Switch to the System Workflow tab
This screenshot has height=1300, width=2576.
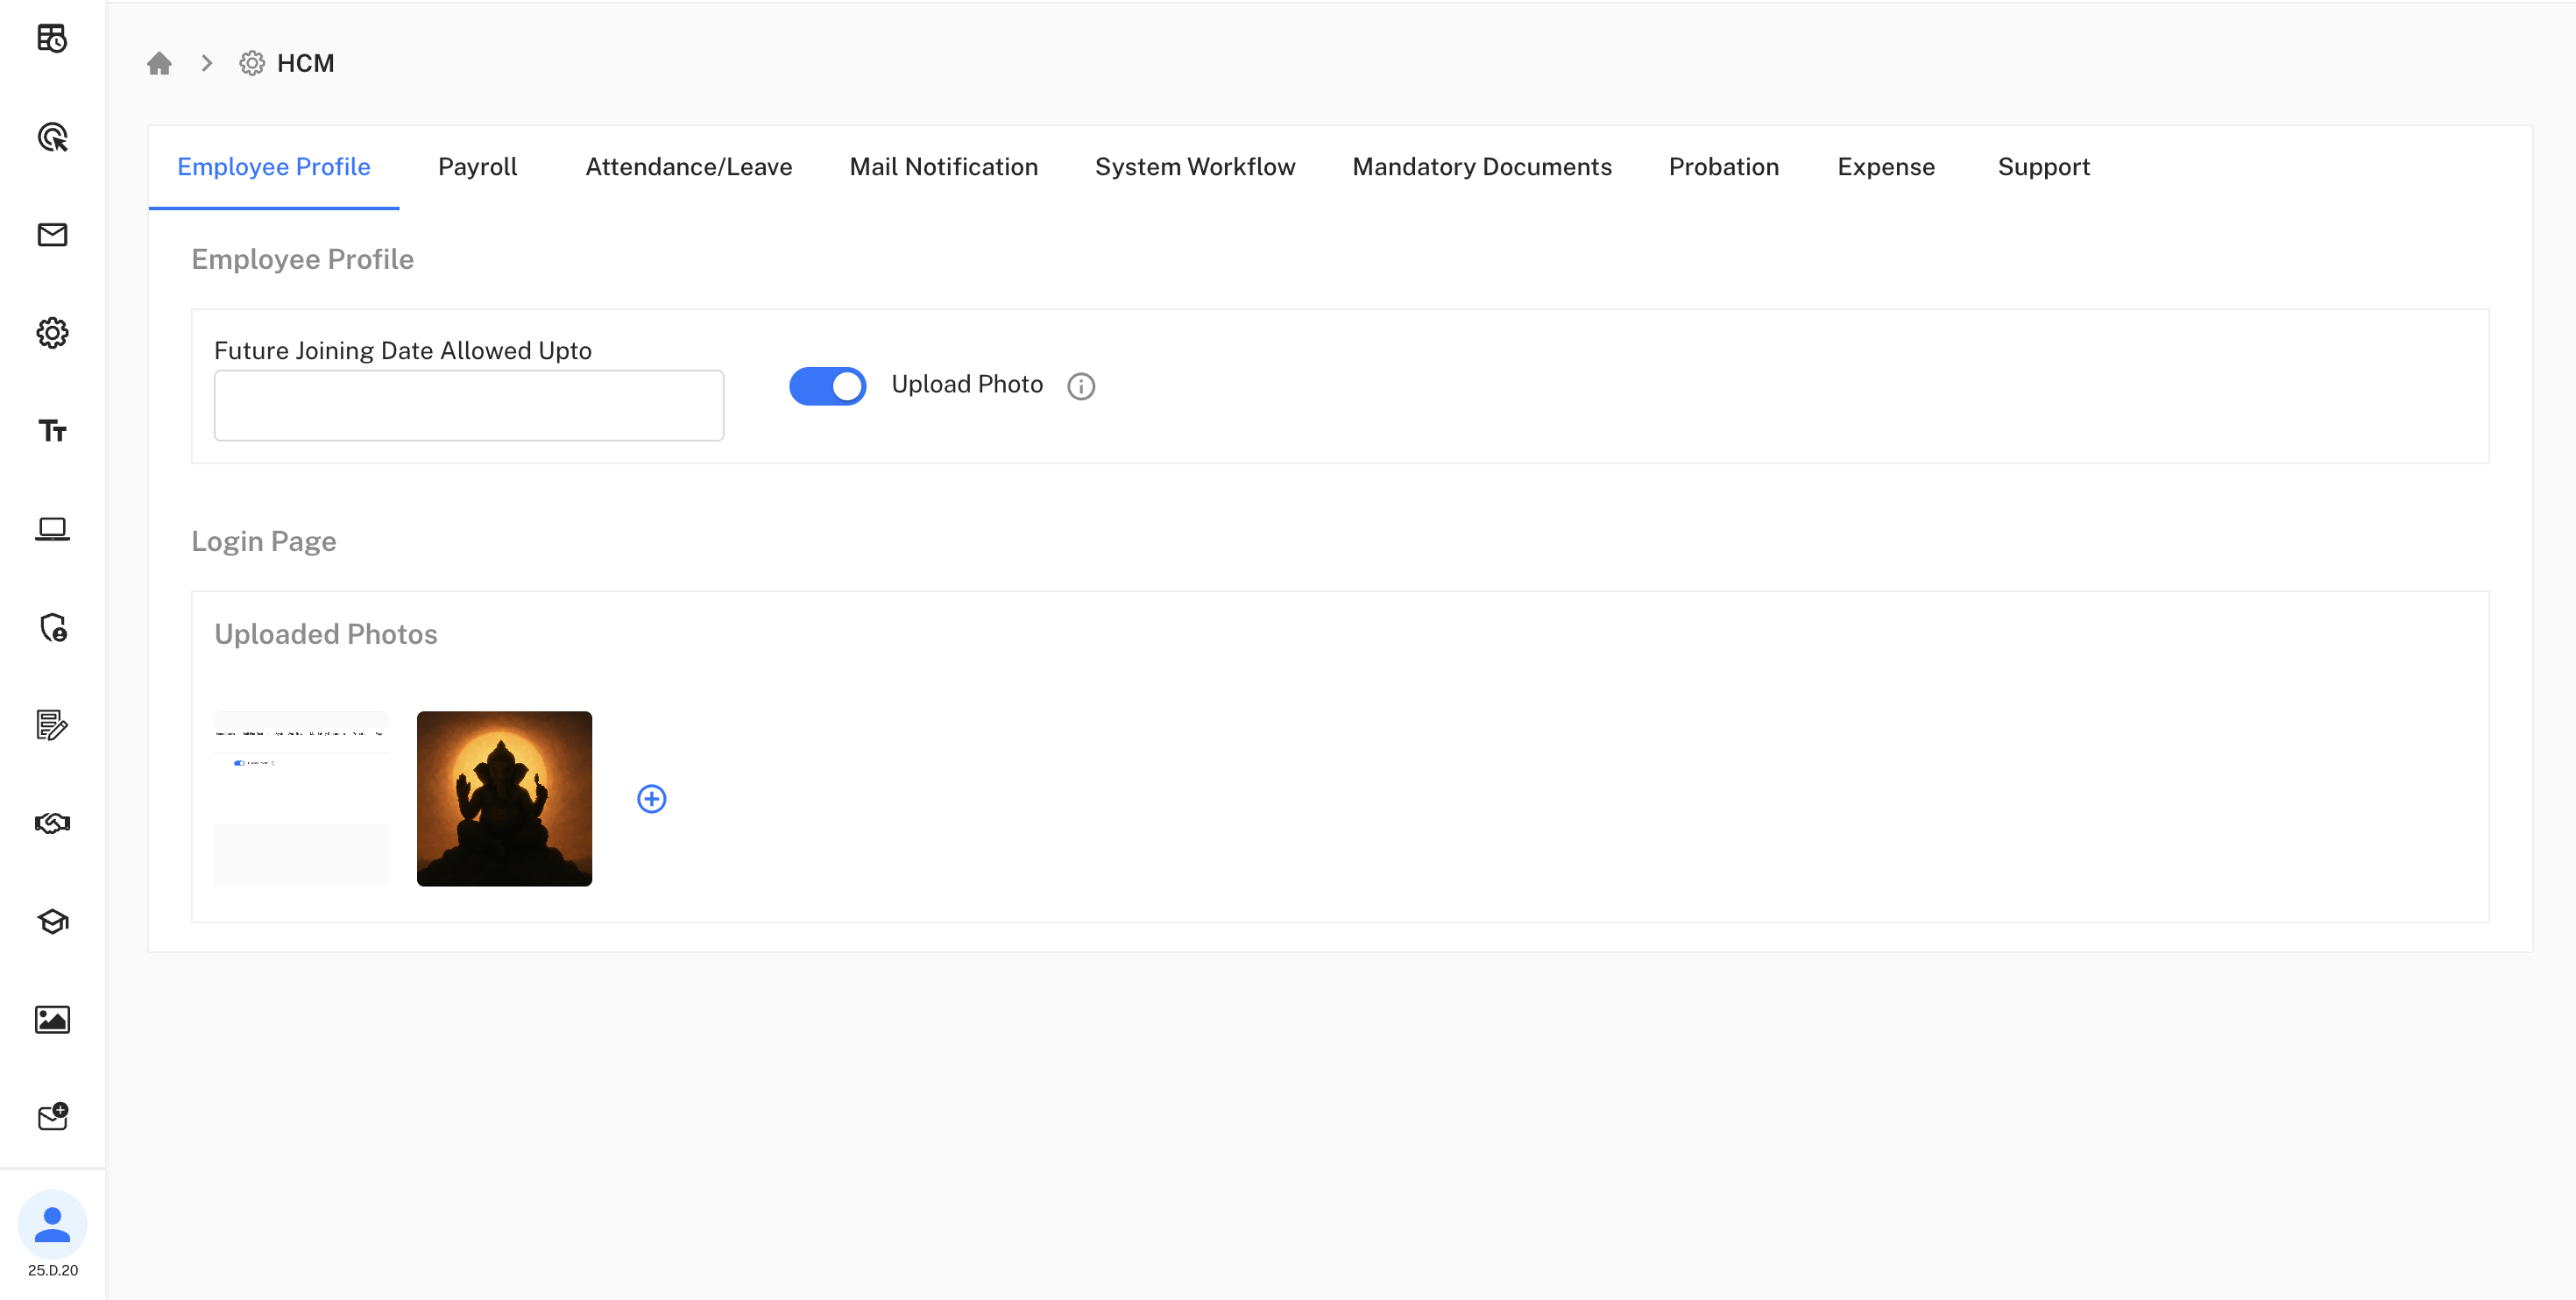click(x=1195, y=167)
